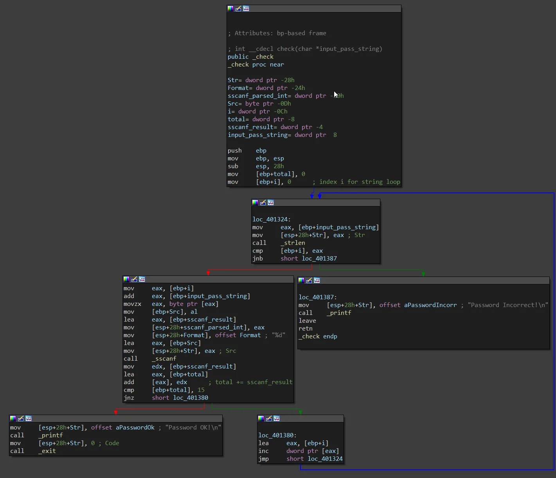Click the aPasswordIncorr offset reference
The width and height of the screenshot is (556, 478).
click(x=430, y=305)
